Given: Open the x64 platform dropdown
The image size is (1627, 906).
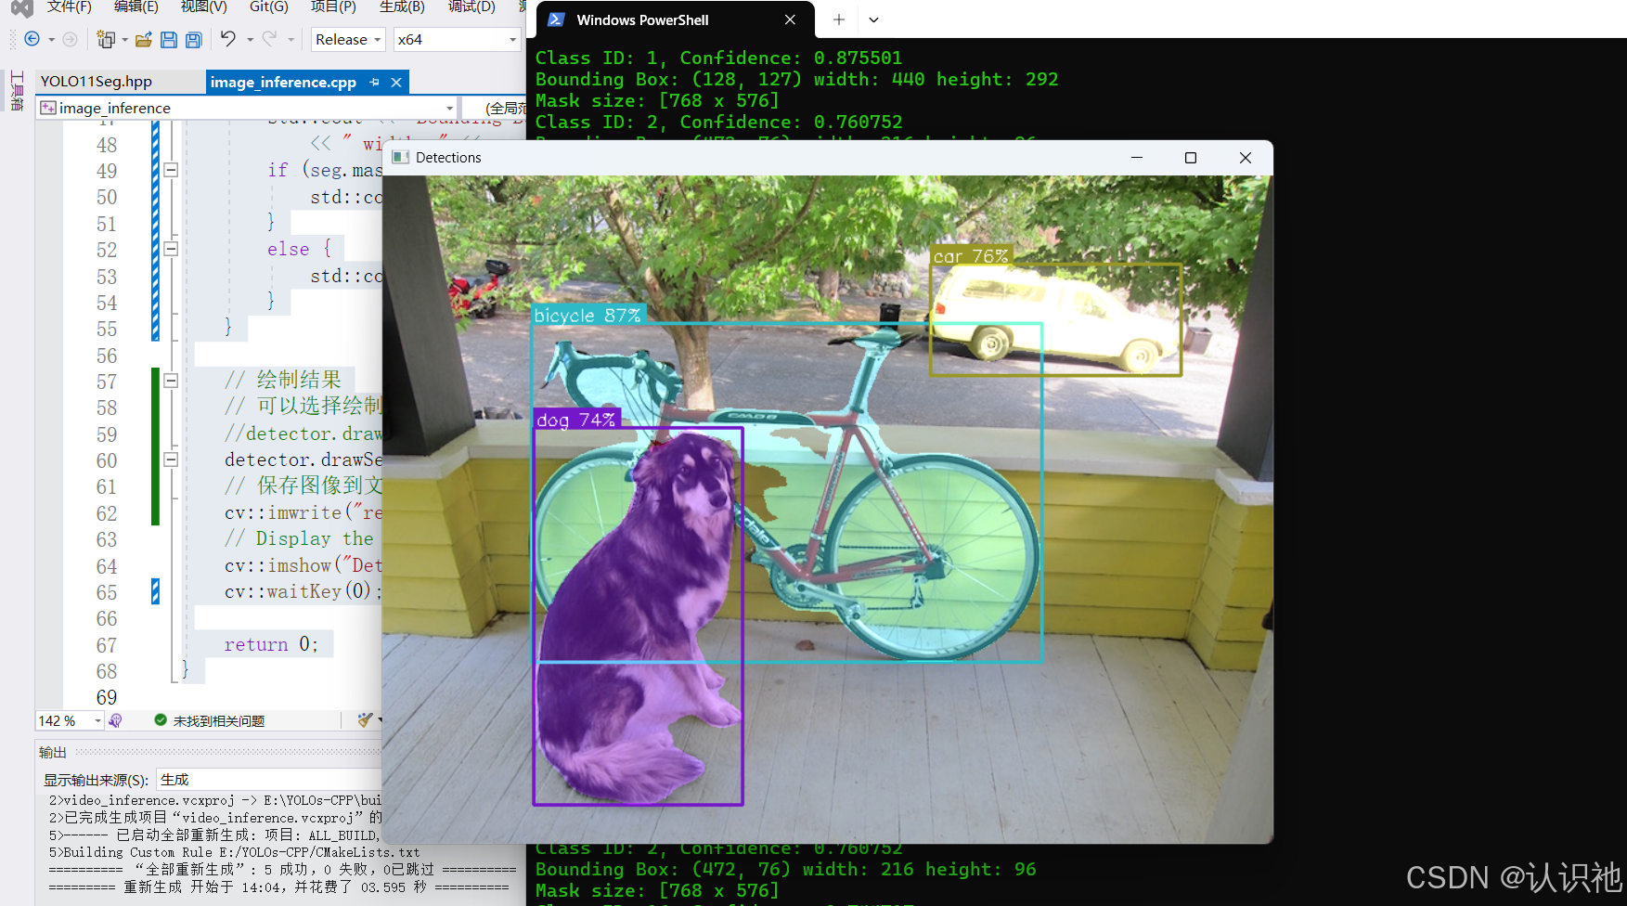Looking at the screenshot, I should pos(456,39).
